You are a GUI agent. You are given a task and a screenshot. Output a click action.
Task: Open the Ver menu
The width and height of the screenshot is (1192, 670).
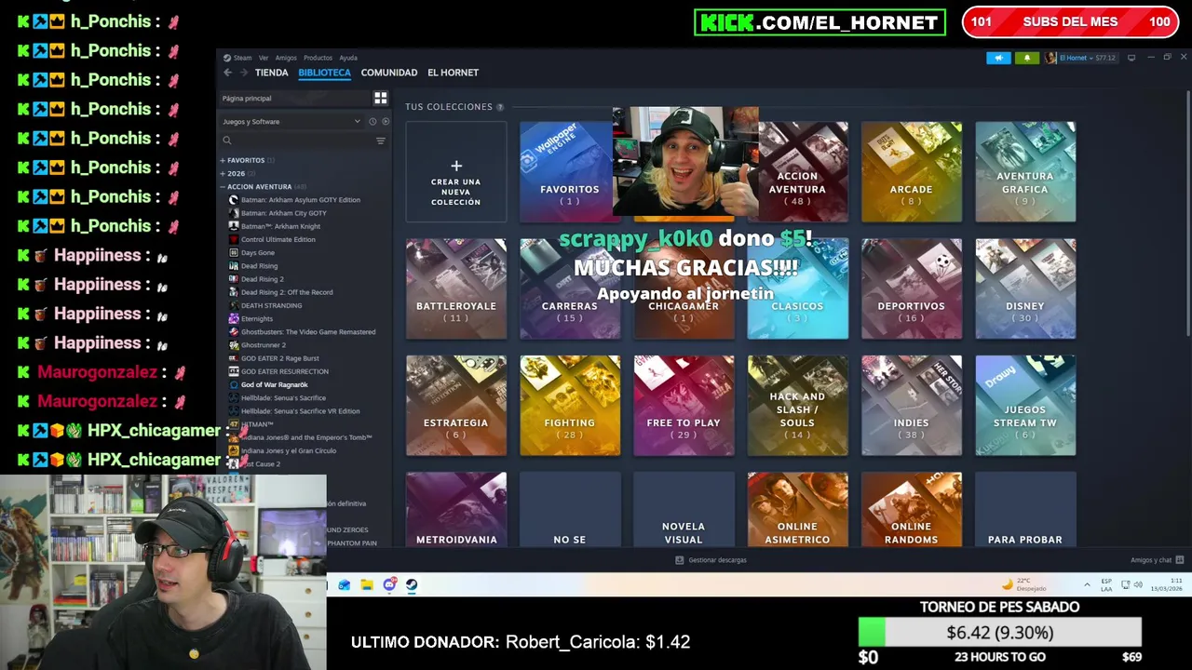coord(264,58)
